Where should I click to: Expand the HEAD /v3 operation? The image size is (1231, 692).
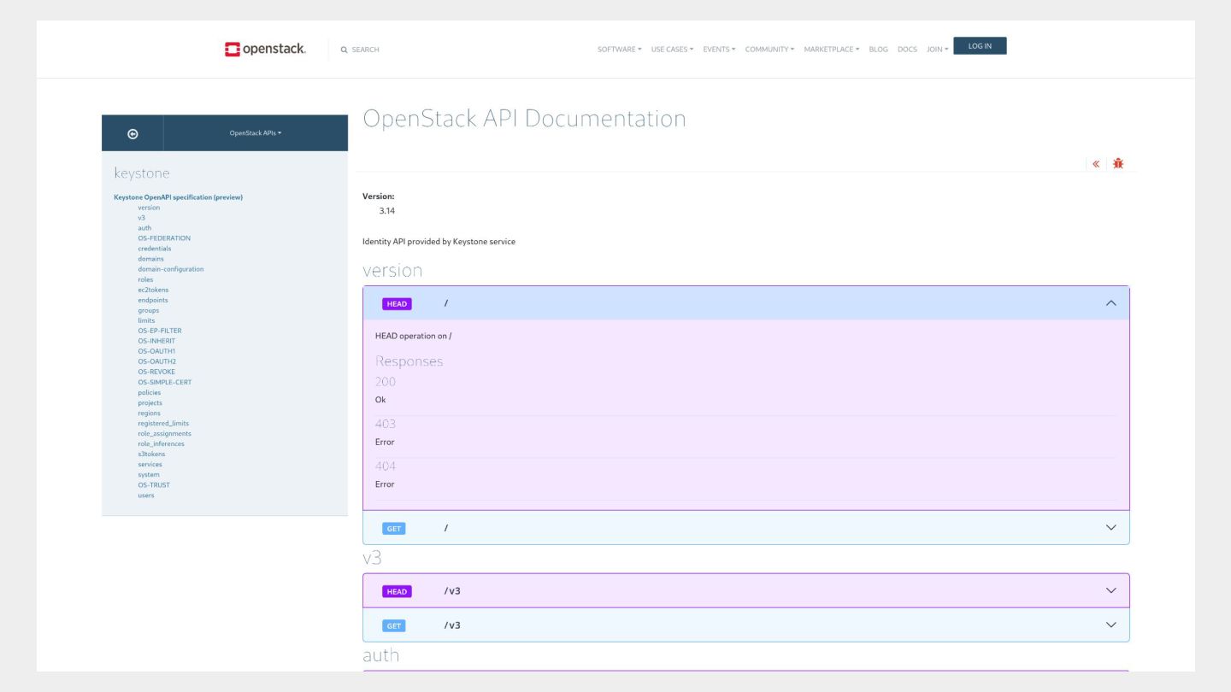(x=1110, y=590)
